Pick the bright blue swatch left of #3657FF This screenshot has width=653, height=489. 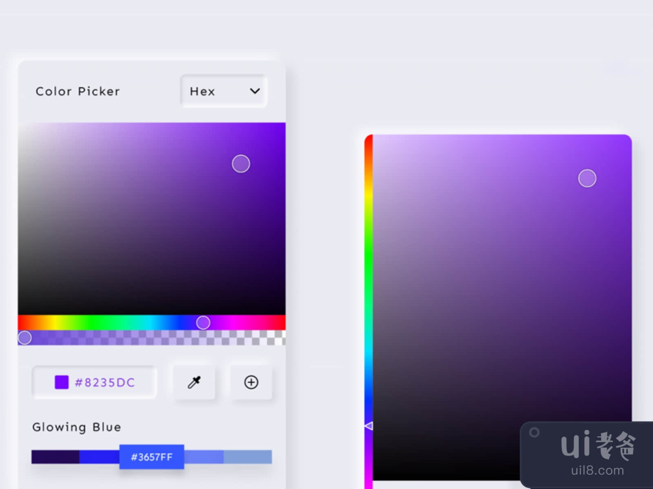click(x=99, y=457)
